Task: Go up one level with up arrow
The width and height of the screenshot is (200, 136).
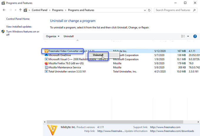Action: 20,10
